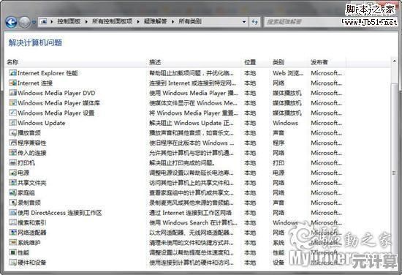Image resolution: width=402 pixels, height=275 pixels.
Task: Click the vertical scrollbar thumb
Action: pos(394,173)
